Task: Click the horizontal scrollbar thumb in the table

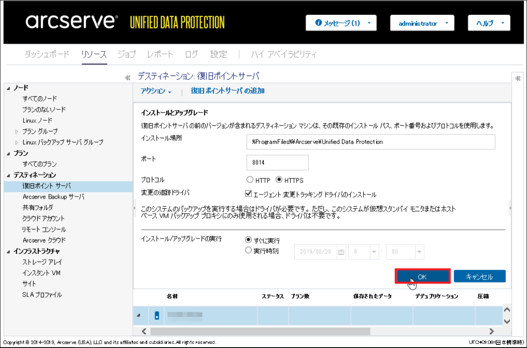Action: tap(260, 331)
